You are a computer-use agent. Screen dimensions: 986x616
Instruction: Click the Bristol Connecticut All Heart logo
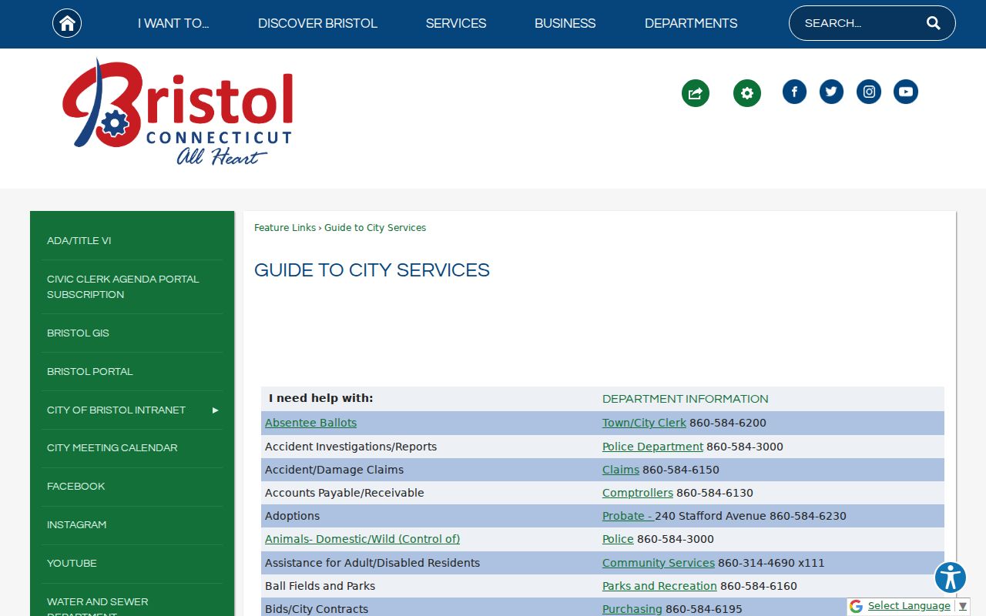[177, 112]
